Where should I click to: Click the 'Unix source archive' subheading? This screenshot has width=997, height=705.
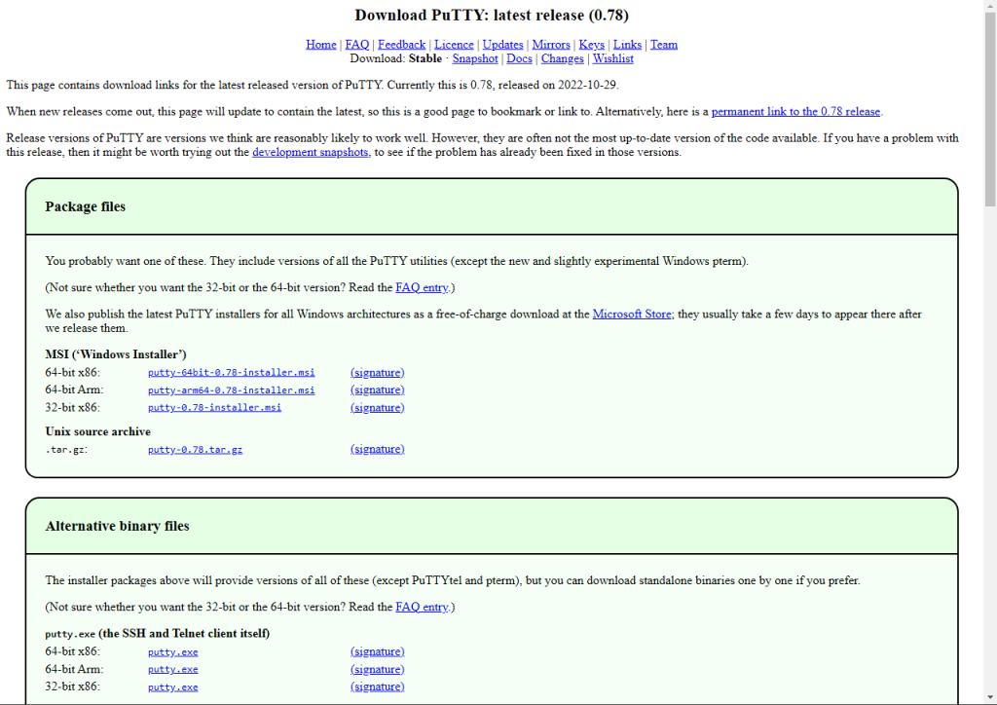pos(98,431)
